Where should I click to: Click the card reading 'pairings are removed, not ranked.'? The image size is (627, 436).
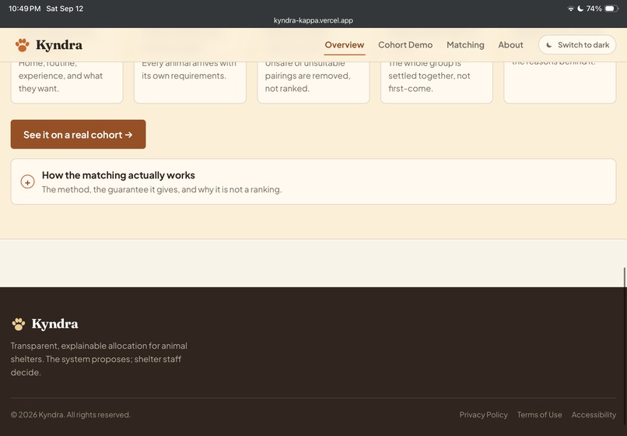click(313, 83)
